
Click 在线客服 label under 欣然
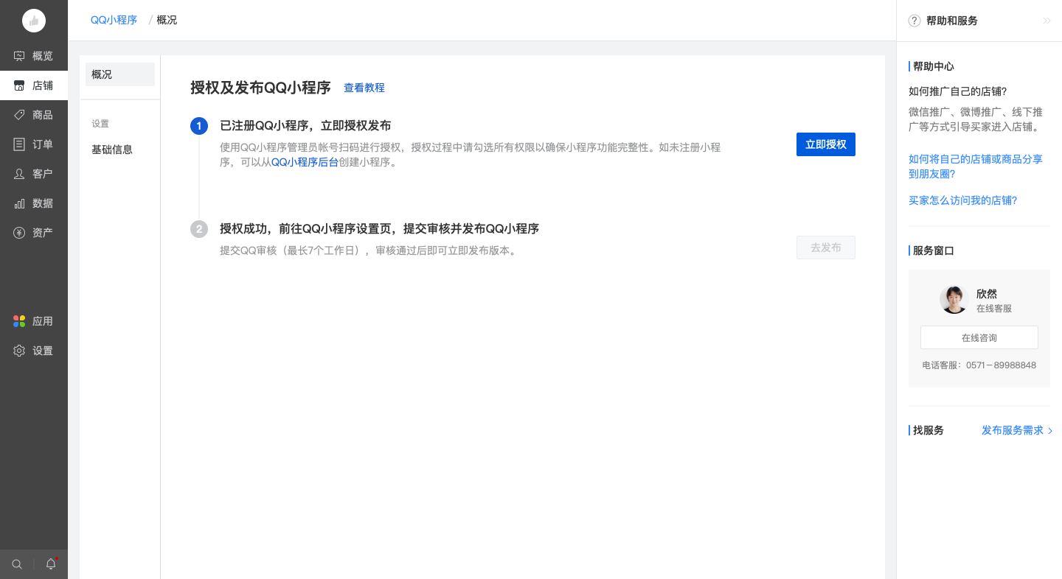point(994,309)
